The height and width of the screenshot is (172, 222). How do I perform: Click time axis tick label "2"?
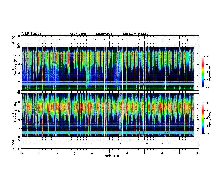click(x=57, y=153)
